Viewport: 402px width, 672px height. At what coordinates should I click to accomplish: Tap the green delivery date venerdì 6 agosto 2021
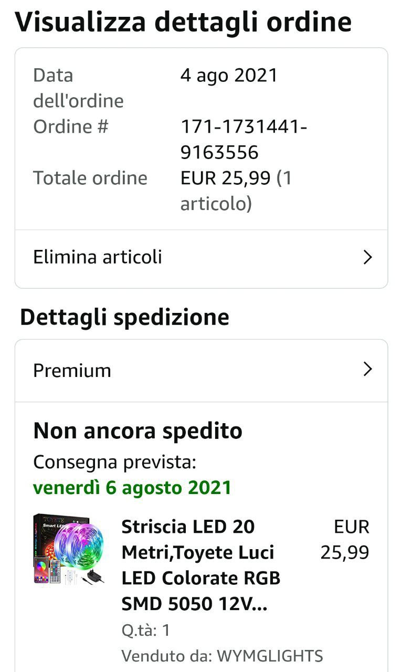coord(132,488)
